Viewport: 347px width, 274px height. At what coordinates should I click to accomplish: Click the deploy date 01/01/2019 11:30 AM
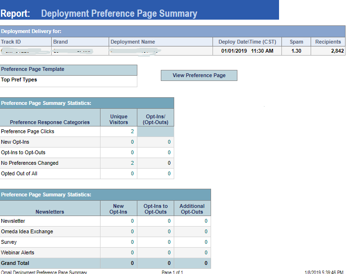247,51
